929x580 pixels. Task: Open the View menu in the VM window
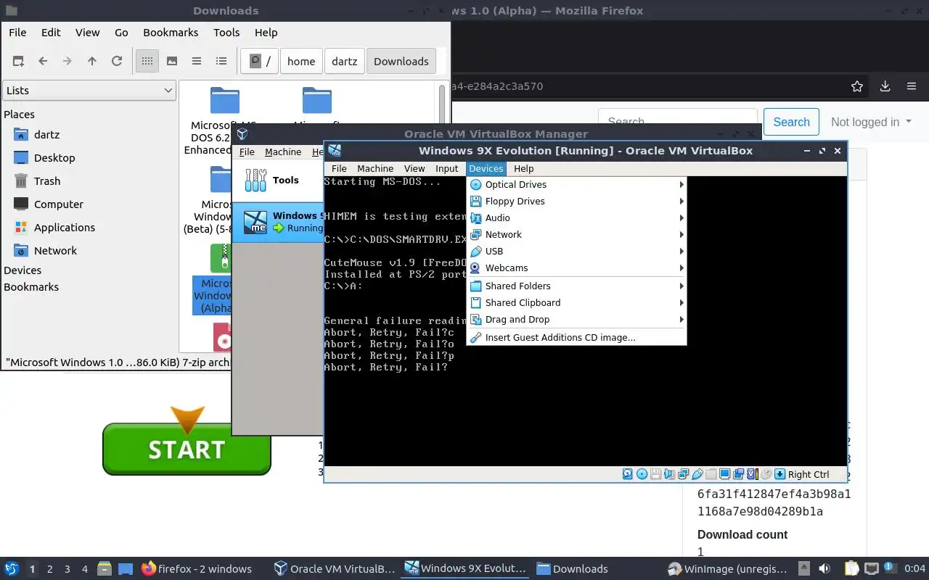(x=414, y=169)
